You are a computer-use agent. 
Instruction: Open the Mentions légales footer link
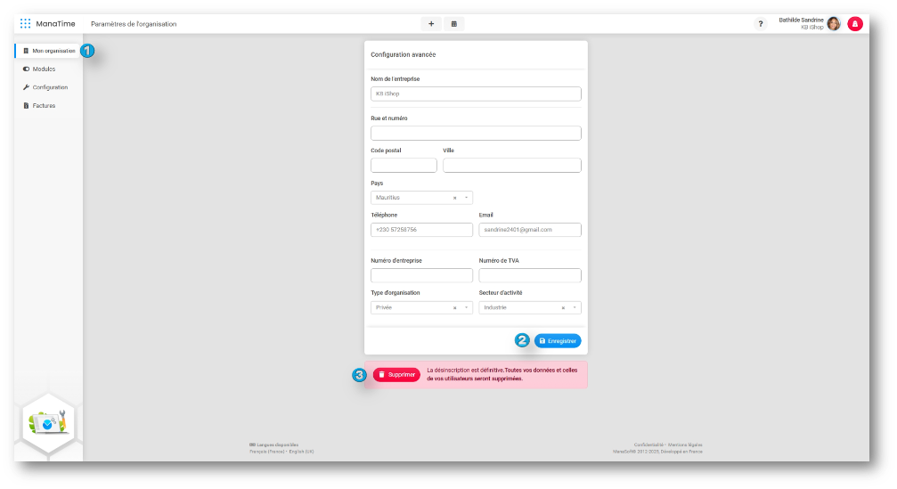pyautogui.click(x=685, y=445)
